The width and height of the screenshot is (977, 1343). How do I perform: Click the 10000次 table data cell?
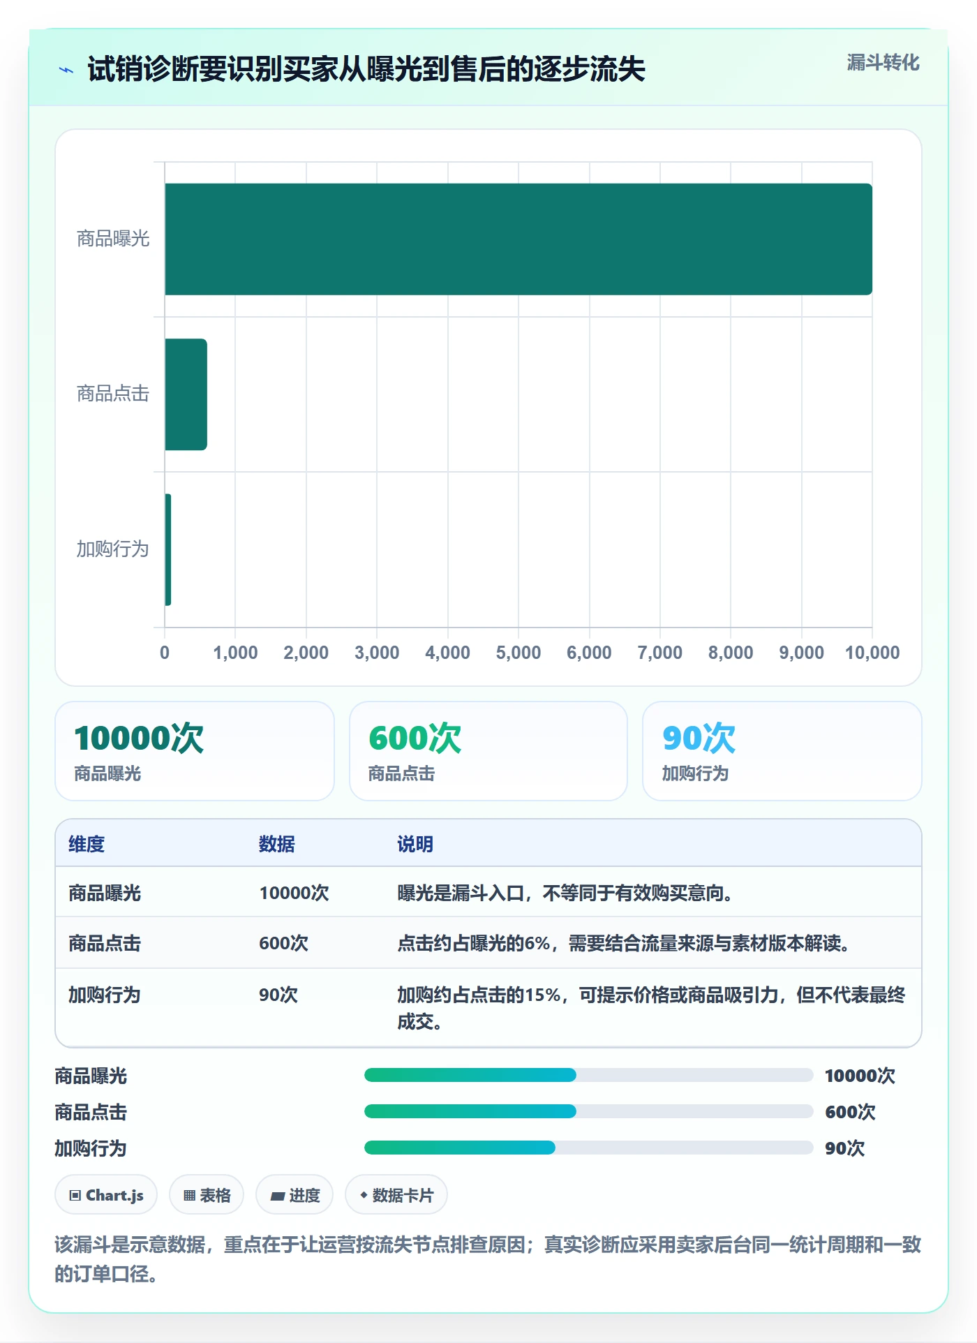(294, 893)
